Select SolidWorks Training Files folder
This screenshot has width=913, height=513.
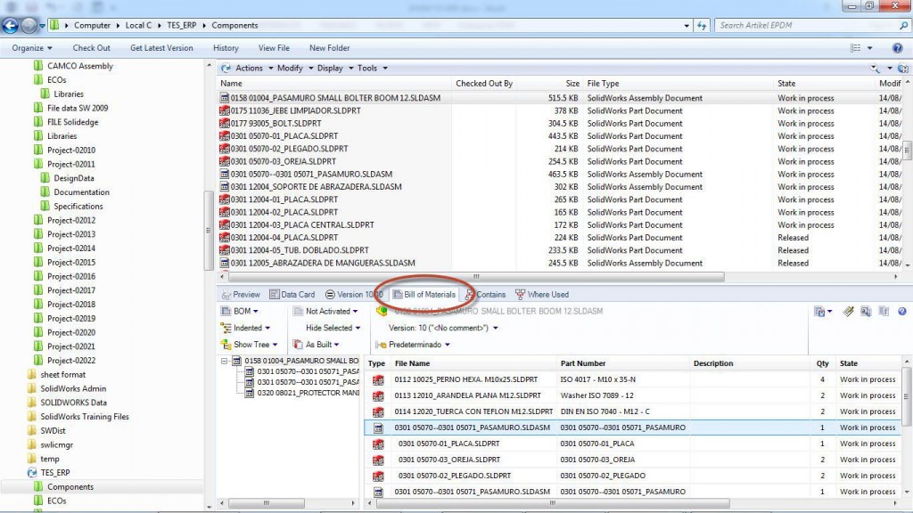tap(85, 417)
